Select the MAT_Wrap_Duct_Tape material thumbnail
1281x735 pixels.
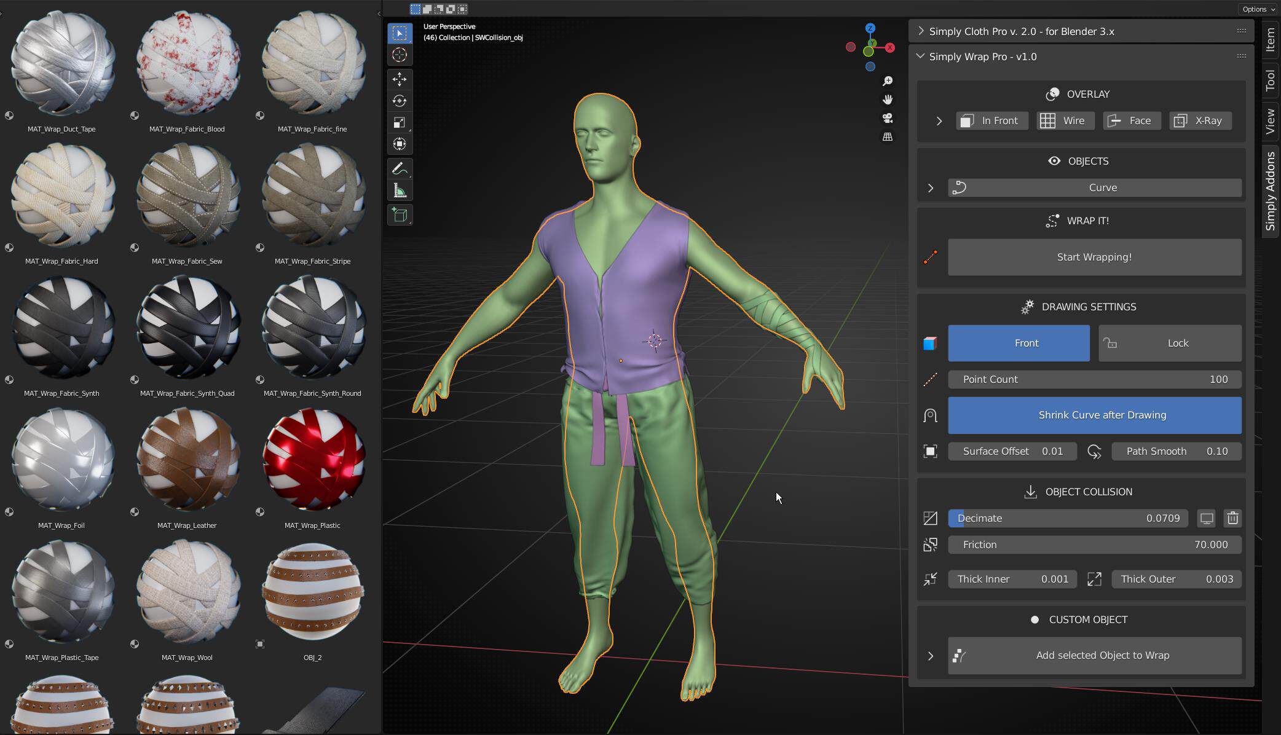pos(63,63)
